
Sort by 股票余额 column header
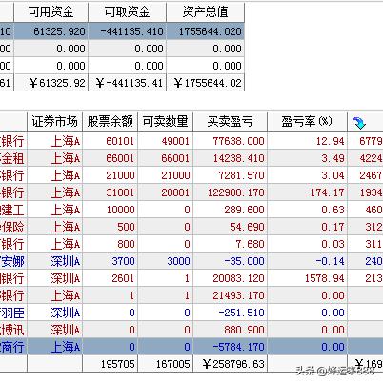pos(110,121)
